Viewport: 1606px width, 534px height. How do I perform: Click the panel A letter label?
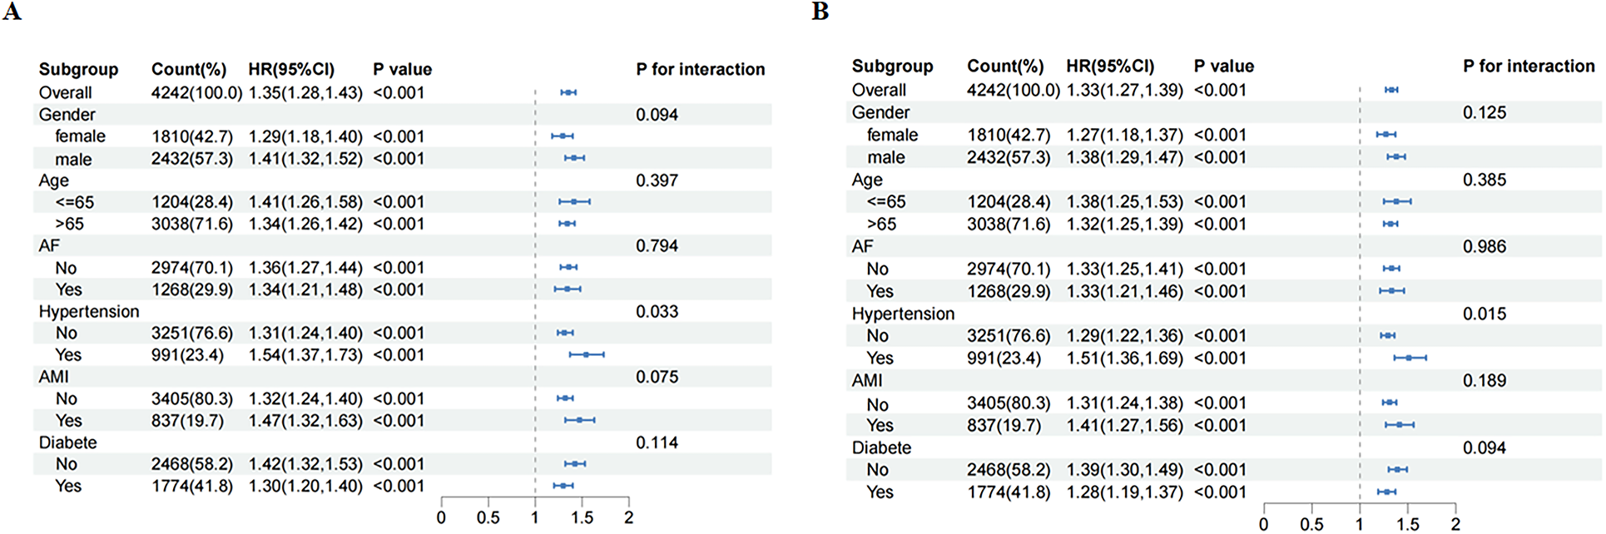[x=12, y=12]
